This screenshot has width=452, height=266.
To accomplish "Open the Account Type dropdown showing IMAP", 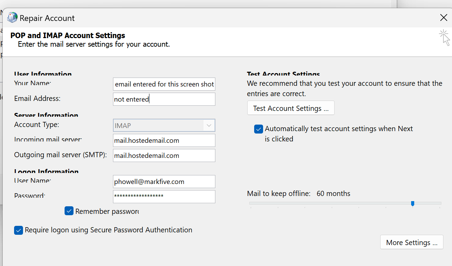I will [164, 126].
